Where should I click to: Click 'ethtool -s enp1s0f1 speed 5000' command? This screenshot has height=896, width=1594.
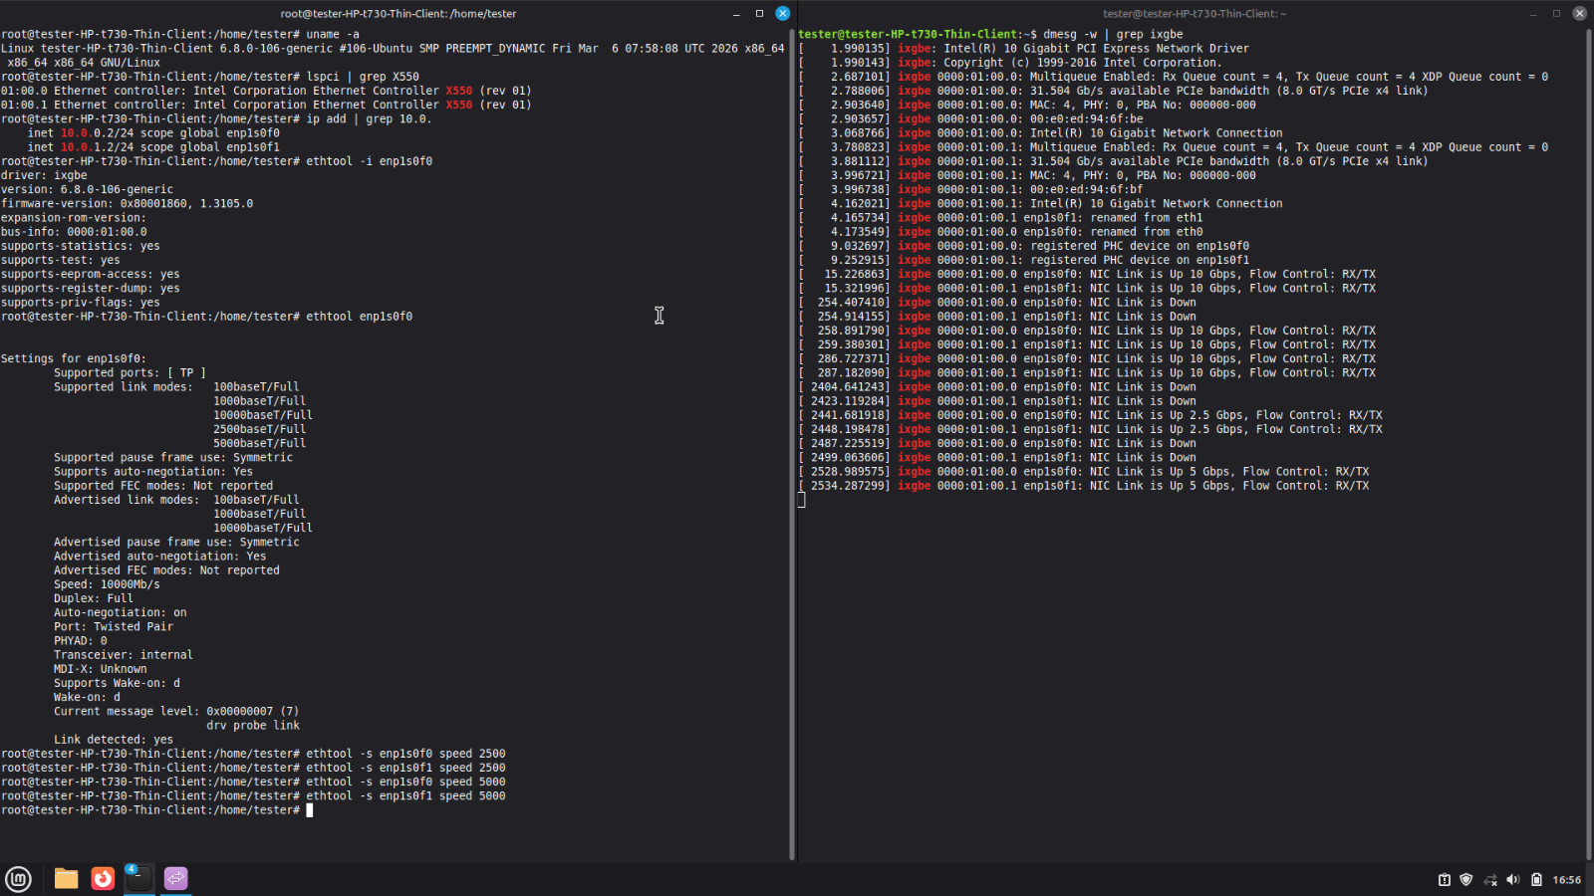tap(405, 796)
